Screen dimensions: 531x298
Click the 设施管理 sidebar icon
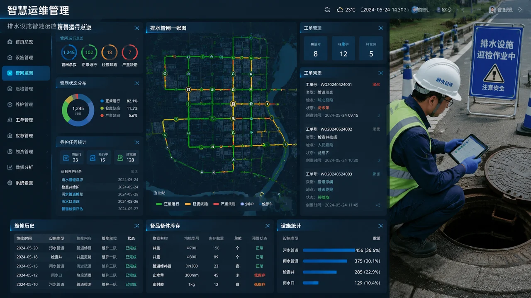point(10,58)
